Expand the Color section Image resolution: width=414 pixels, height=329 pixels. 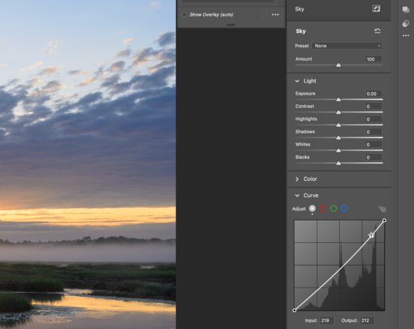297,179
